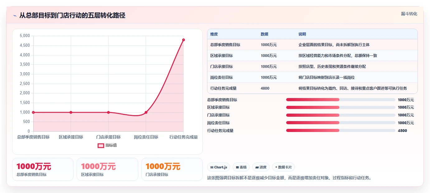This screenshot has width=430, height=193.
Task: Select table cell 岗位责任目标
Action: click(221, 78)
